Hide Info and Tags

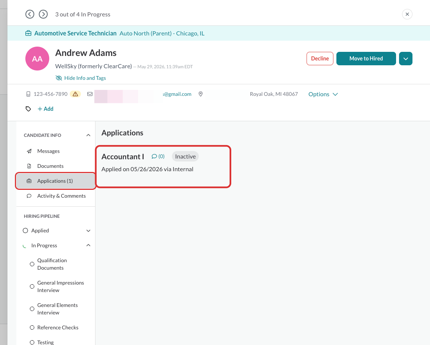pos(81,78)
